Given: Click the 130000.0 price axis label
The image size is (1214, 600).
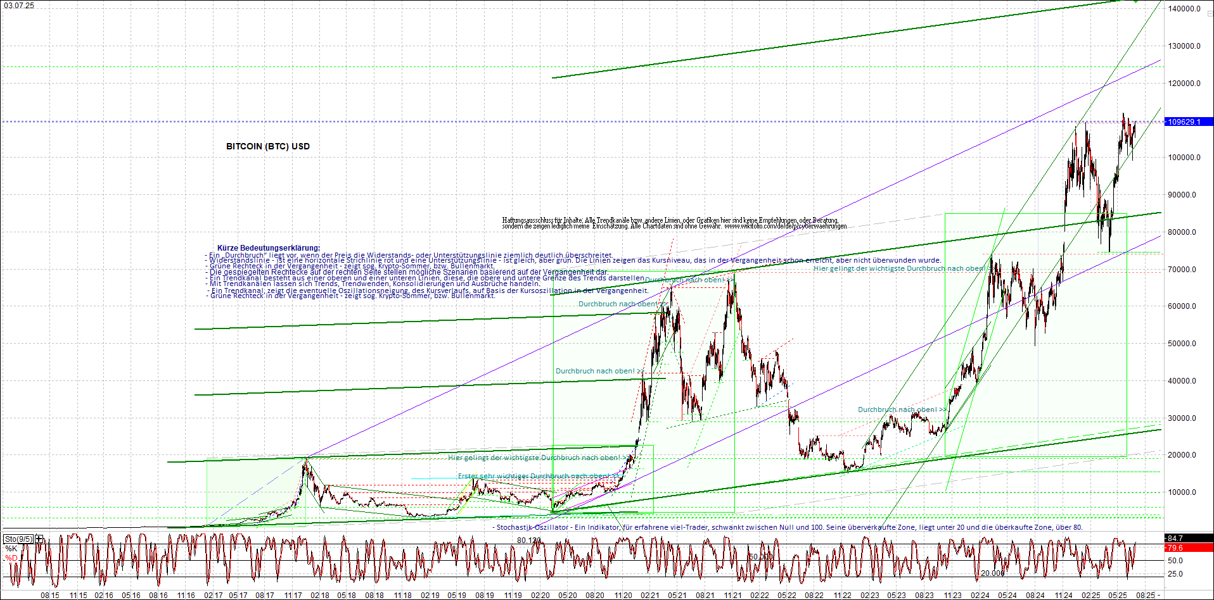Looking at the screenshot, I should [x=1184, y=46].
